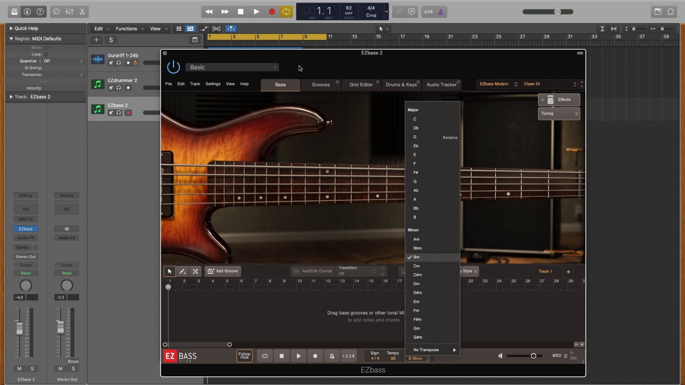Enable the Loop checkbox in the Region inspector
Image resolution: width=685 pixels, height=385 pixels.
[46, 54]
